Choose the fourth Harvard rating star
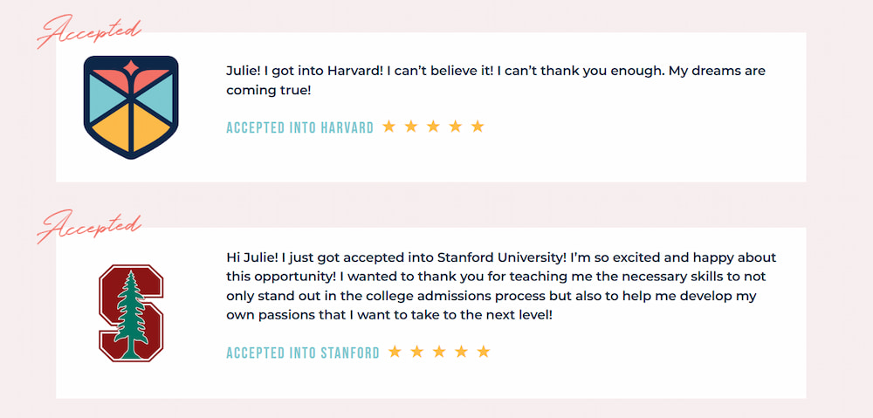This screenshot has width=873, height=418. (455, 127)
